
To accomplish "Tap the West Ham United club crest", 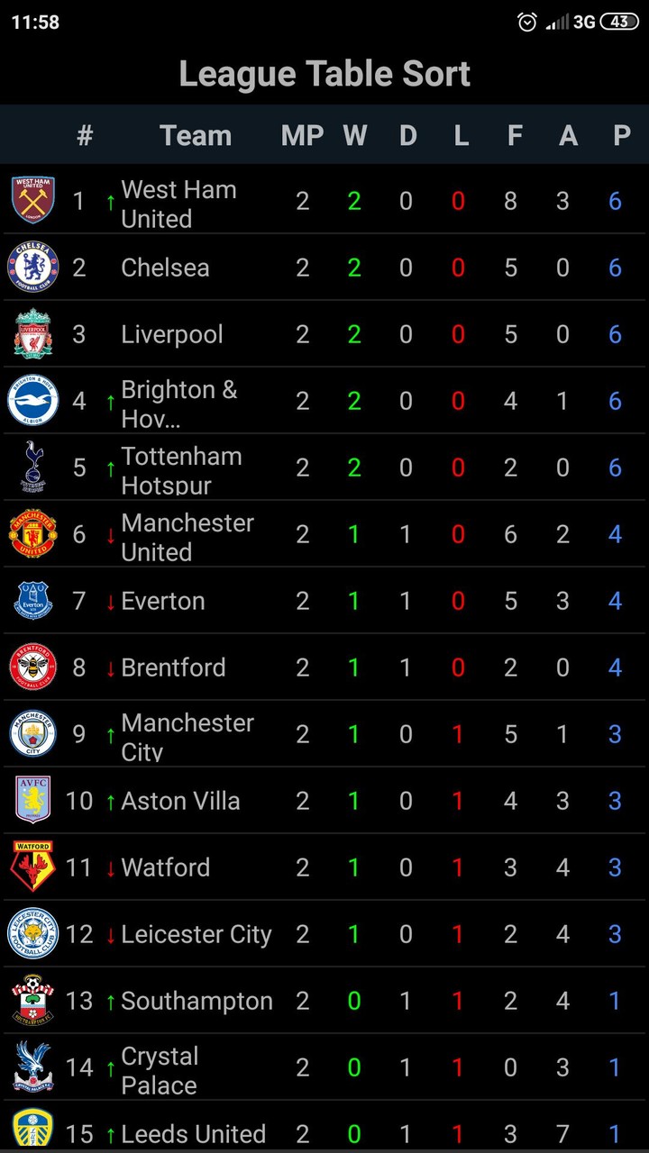I will pyautogui.click(x=33, y=200).
